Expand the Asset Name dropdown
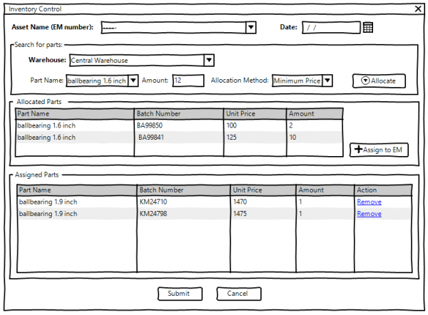This screenshot has height=315, width=428. [250, 28]
